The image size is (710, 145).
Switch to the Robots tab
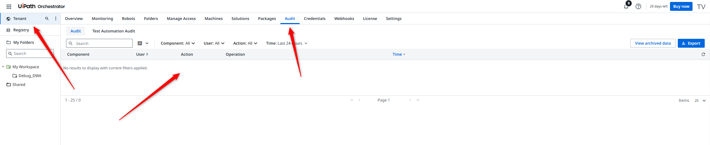(129, 19)
